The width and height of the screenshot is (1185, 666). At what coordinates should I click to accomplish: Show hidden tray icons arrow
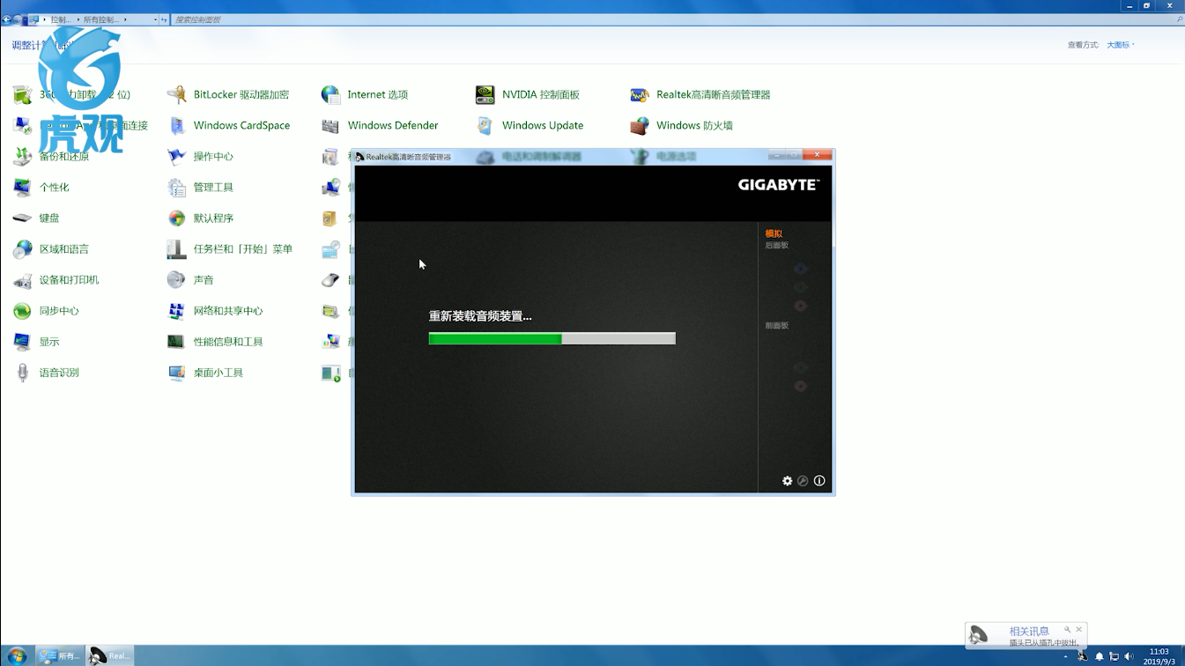pos(1066,656)
